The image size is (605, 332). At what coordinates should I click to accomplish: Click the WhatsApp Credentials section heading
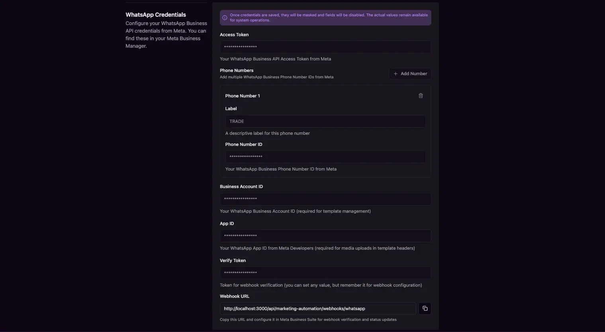pos(156,15)
